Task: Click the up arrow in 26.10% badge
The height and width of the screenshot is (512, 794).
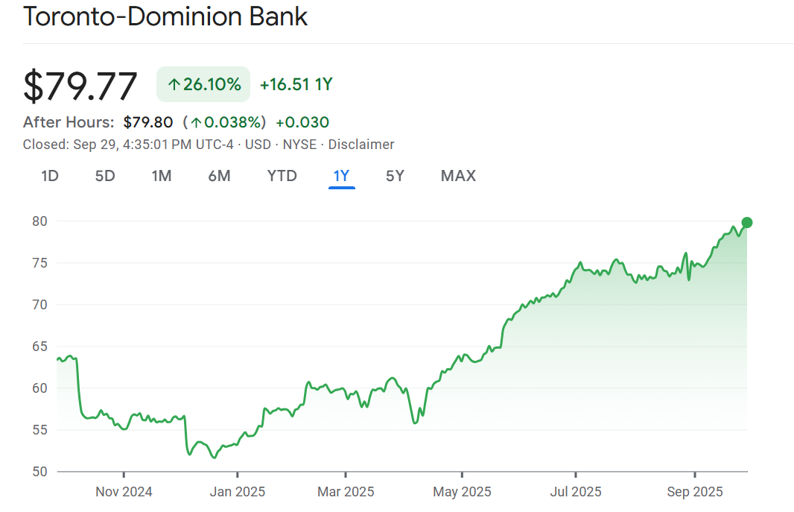Action: pos(174,85)
